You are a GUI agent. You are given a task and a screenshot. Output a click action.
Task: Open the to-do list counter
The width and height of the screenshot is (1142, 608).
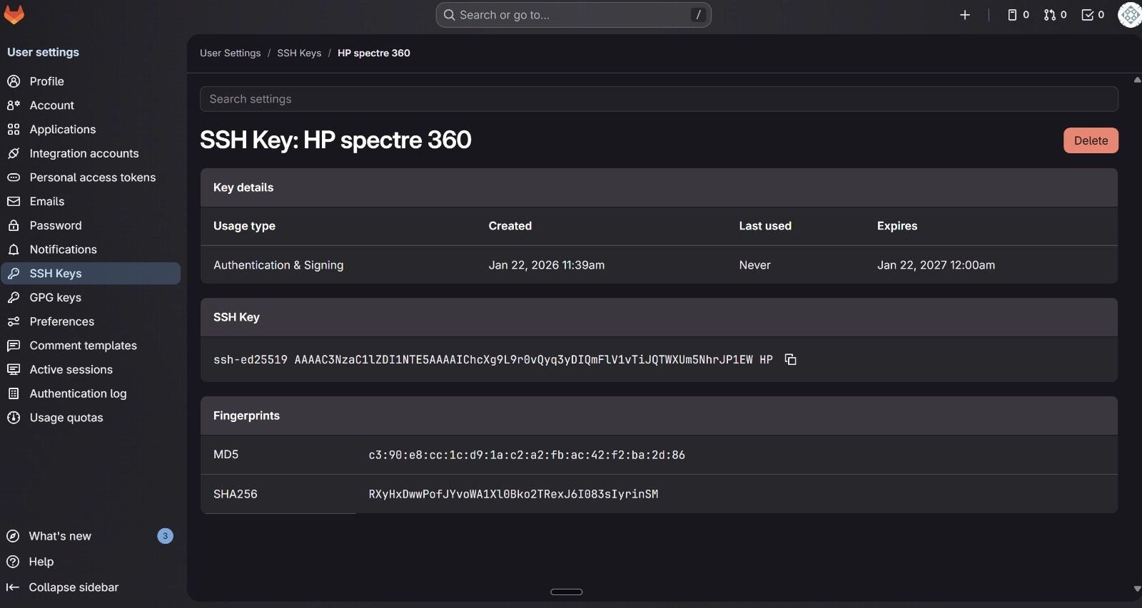tap(1093, 15)
